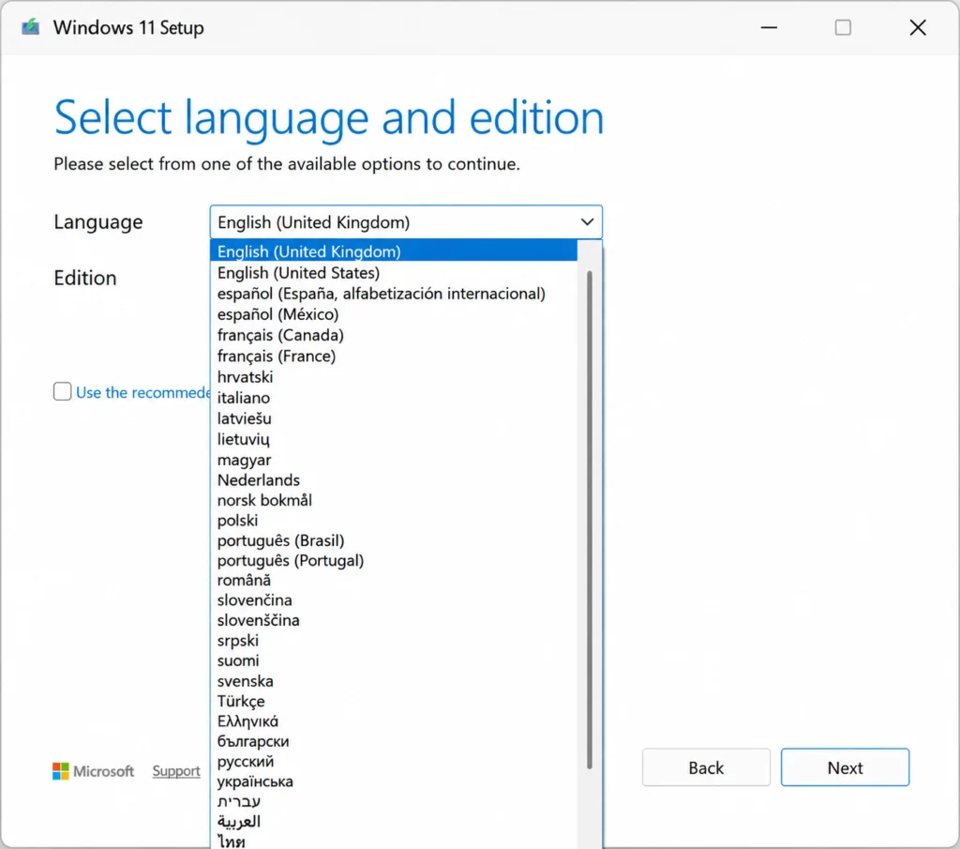
Task: Choose svenska from the language list
Action: [x=394, y=680]
